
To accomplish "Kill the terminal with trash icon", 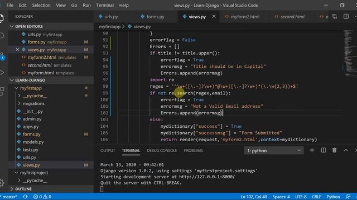I will click(x=334, y=150).
